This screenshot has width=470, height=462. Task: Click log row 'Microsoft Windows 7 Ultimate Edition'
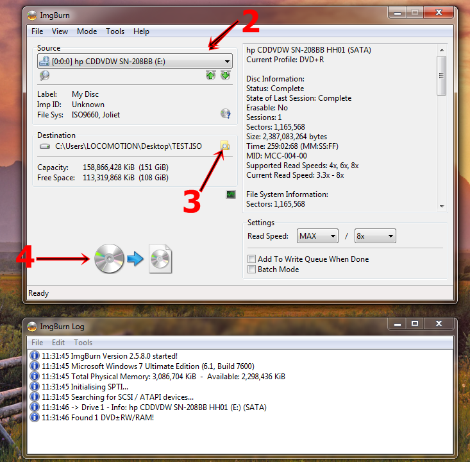coord(147,366)
